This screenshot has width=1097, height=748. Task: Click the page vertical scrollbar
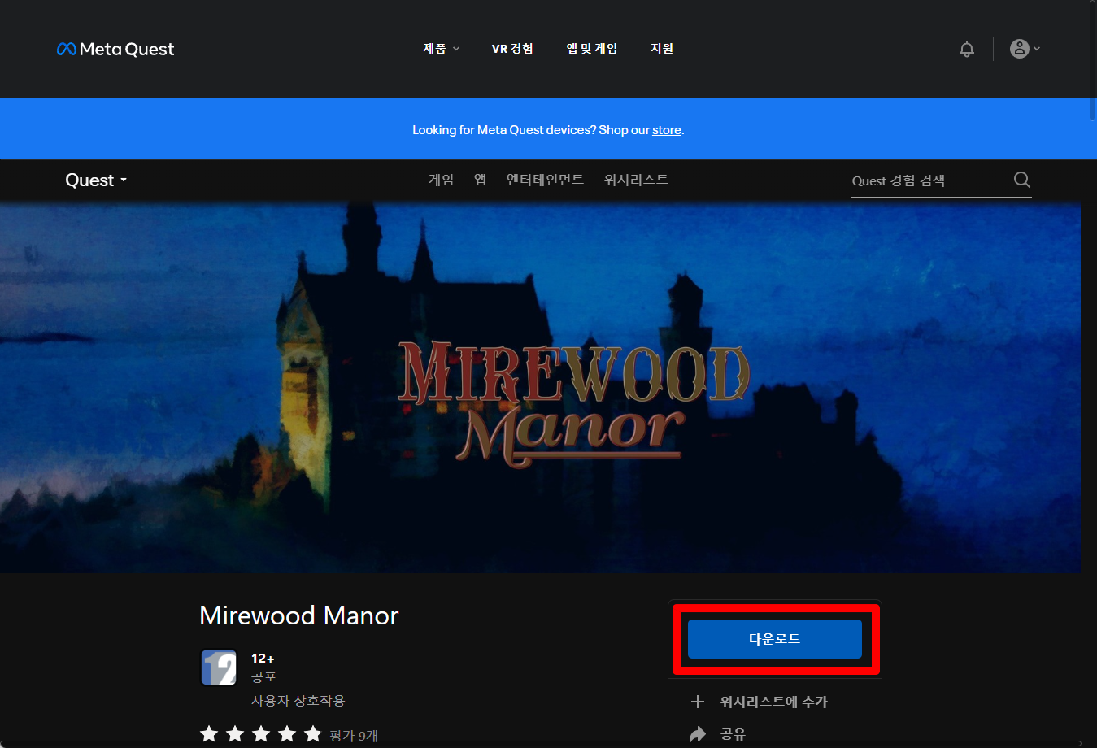1092,61
